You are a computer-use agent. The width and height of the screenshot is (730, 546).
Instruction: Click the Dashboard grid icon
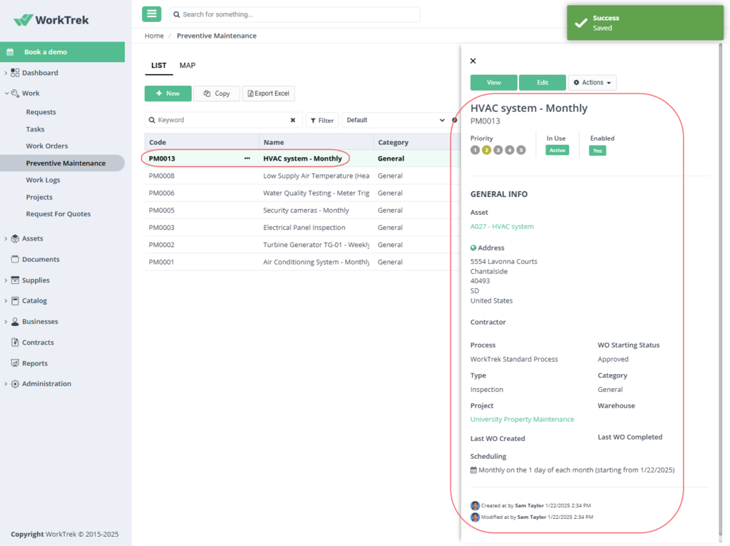click(x=15, y=73)
